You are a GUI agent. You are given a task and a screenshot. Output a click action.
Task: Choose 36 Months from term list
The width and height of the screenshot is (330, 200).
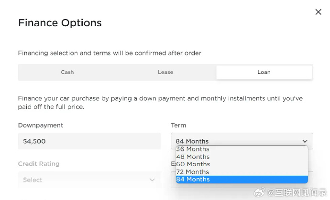[242, 149]
